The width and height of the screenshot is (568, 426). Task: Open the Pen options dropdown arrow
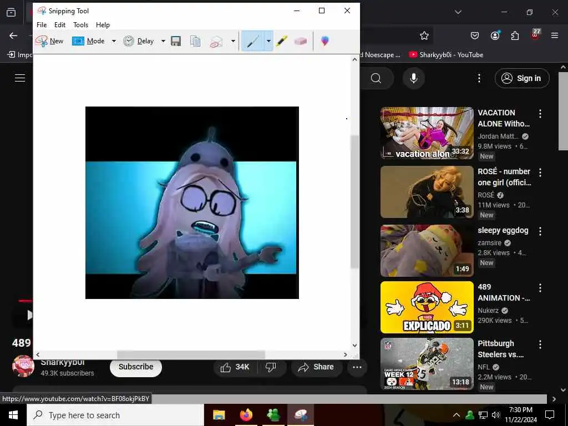coord(268,41)
